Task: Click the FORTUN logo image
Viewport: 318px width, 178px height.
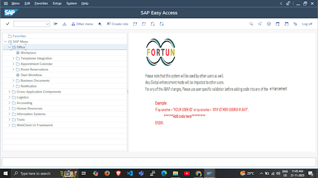Action: [x=160, y=52]
